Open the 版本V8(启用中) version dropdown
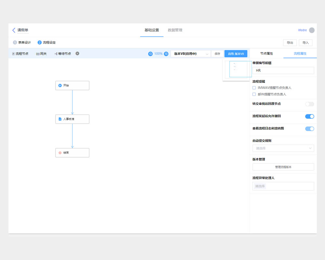 tap(191, 54)
